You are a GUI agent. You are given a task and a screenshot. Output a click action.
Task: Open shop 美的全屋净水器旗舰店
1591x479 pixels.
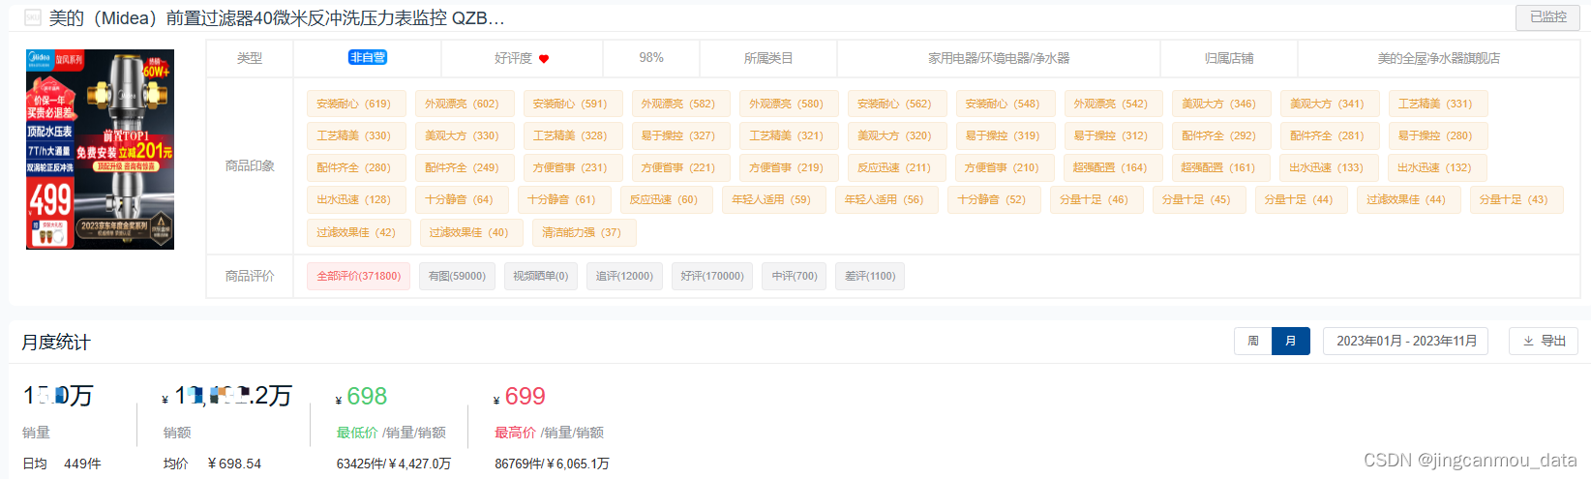pos(1438,58)
